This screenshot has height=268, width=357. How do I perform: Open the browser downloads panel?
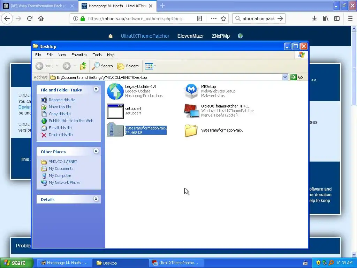(x=314, y=18)
